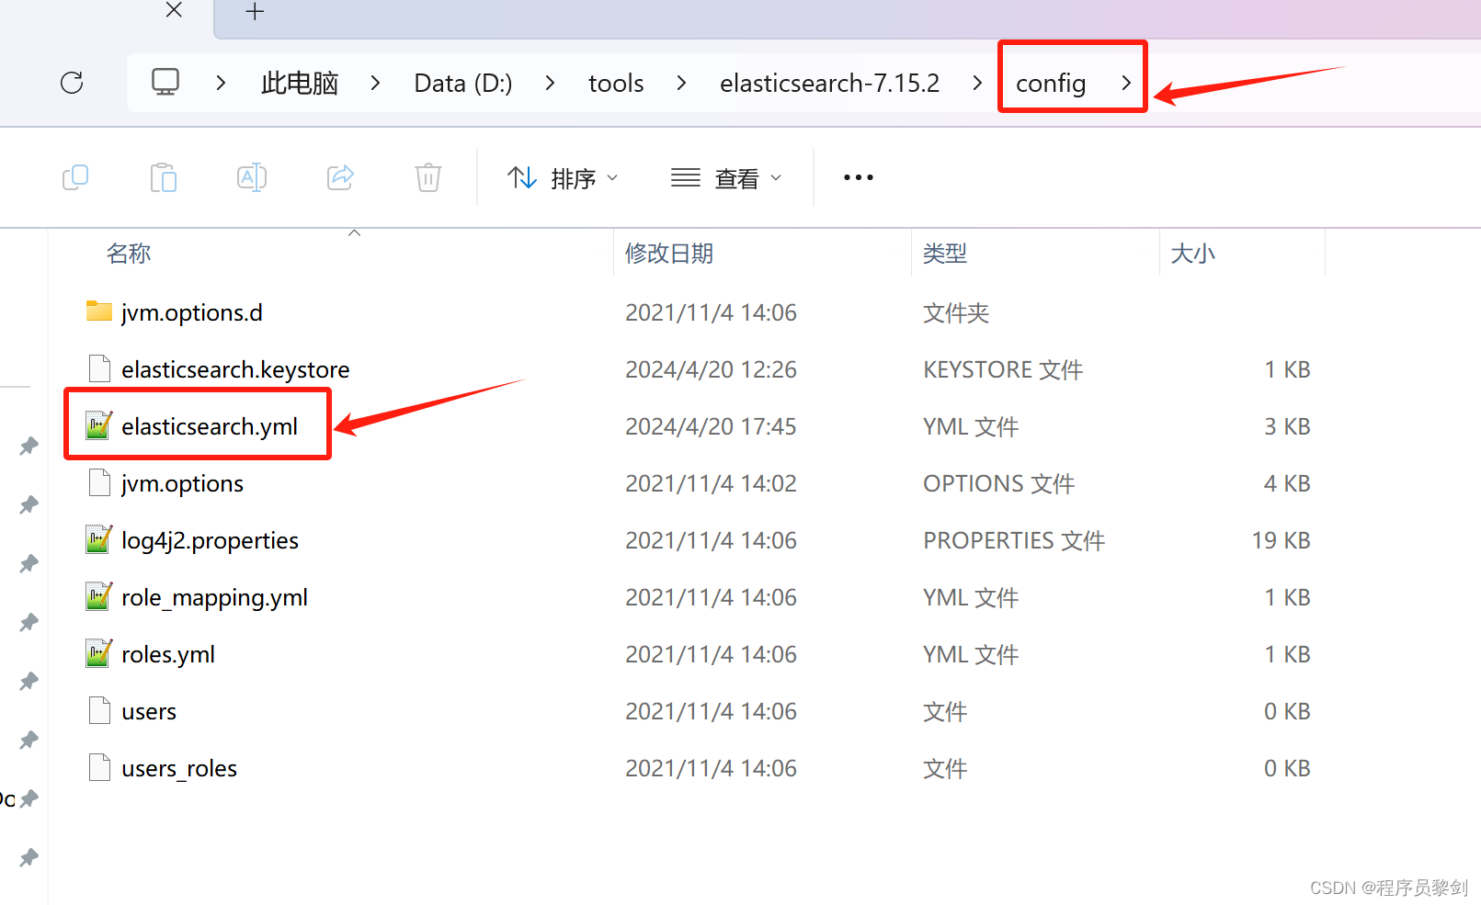
Task: Click the Refresh icon in the address bar
Action: click(x=72, y=83)
